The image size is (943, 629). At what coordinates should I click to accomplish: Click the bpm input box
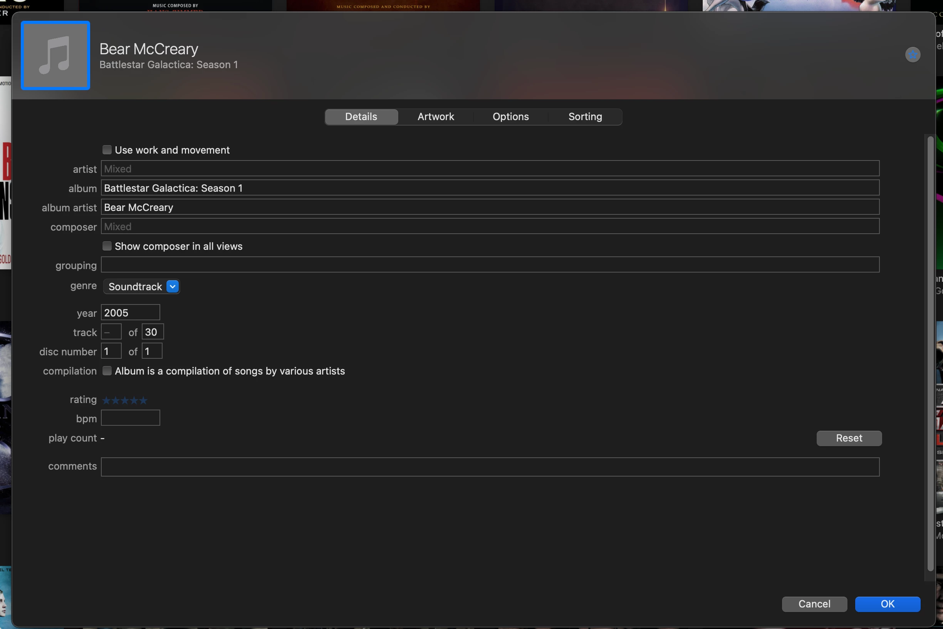click(x=130, y=418)
